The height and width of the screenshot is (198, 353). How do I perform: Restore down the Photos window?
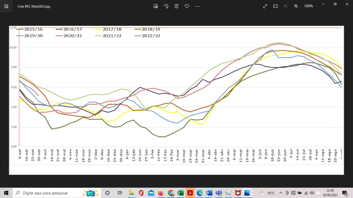click(x=335, y=4)
